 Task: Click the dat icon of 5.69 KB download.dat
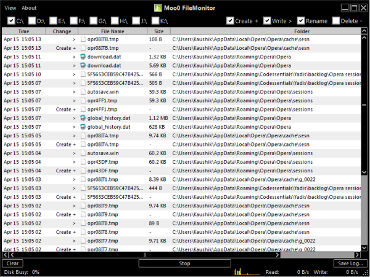point(83,65)
